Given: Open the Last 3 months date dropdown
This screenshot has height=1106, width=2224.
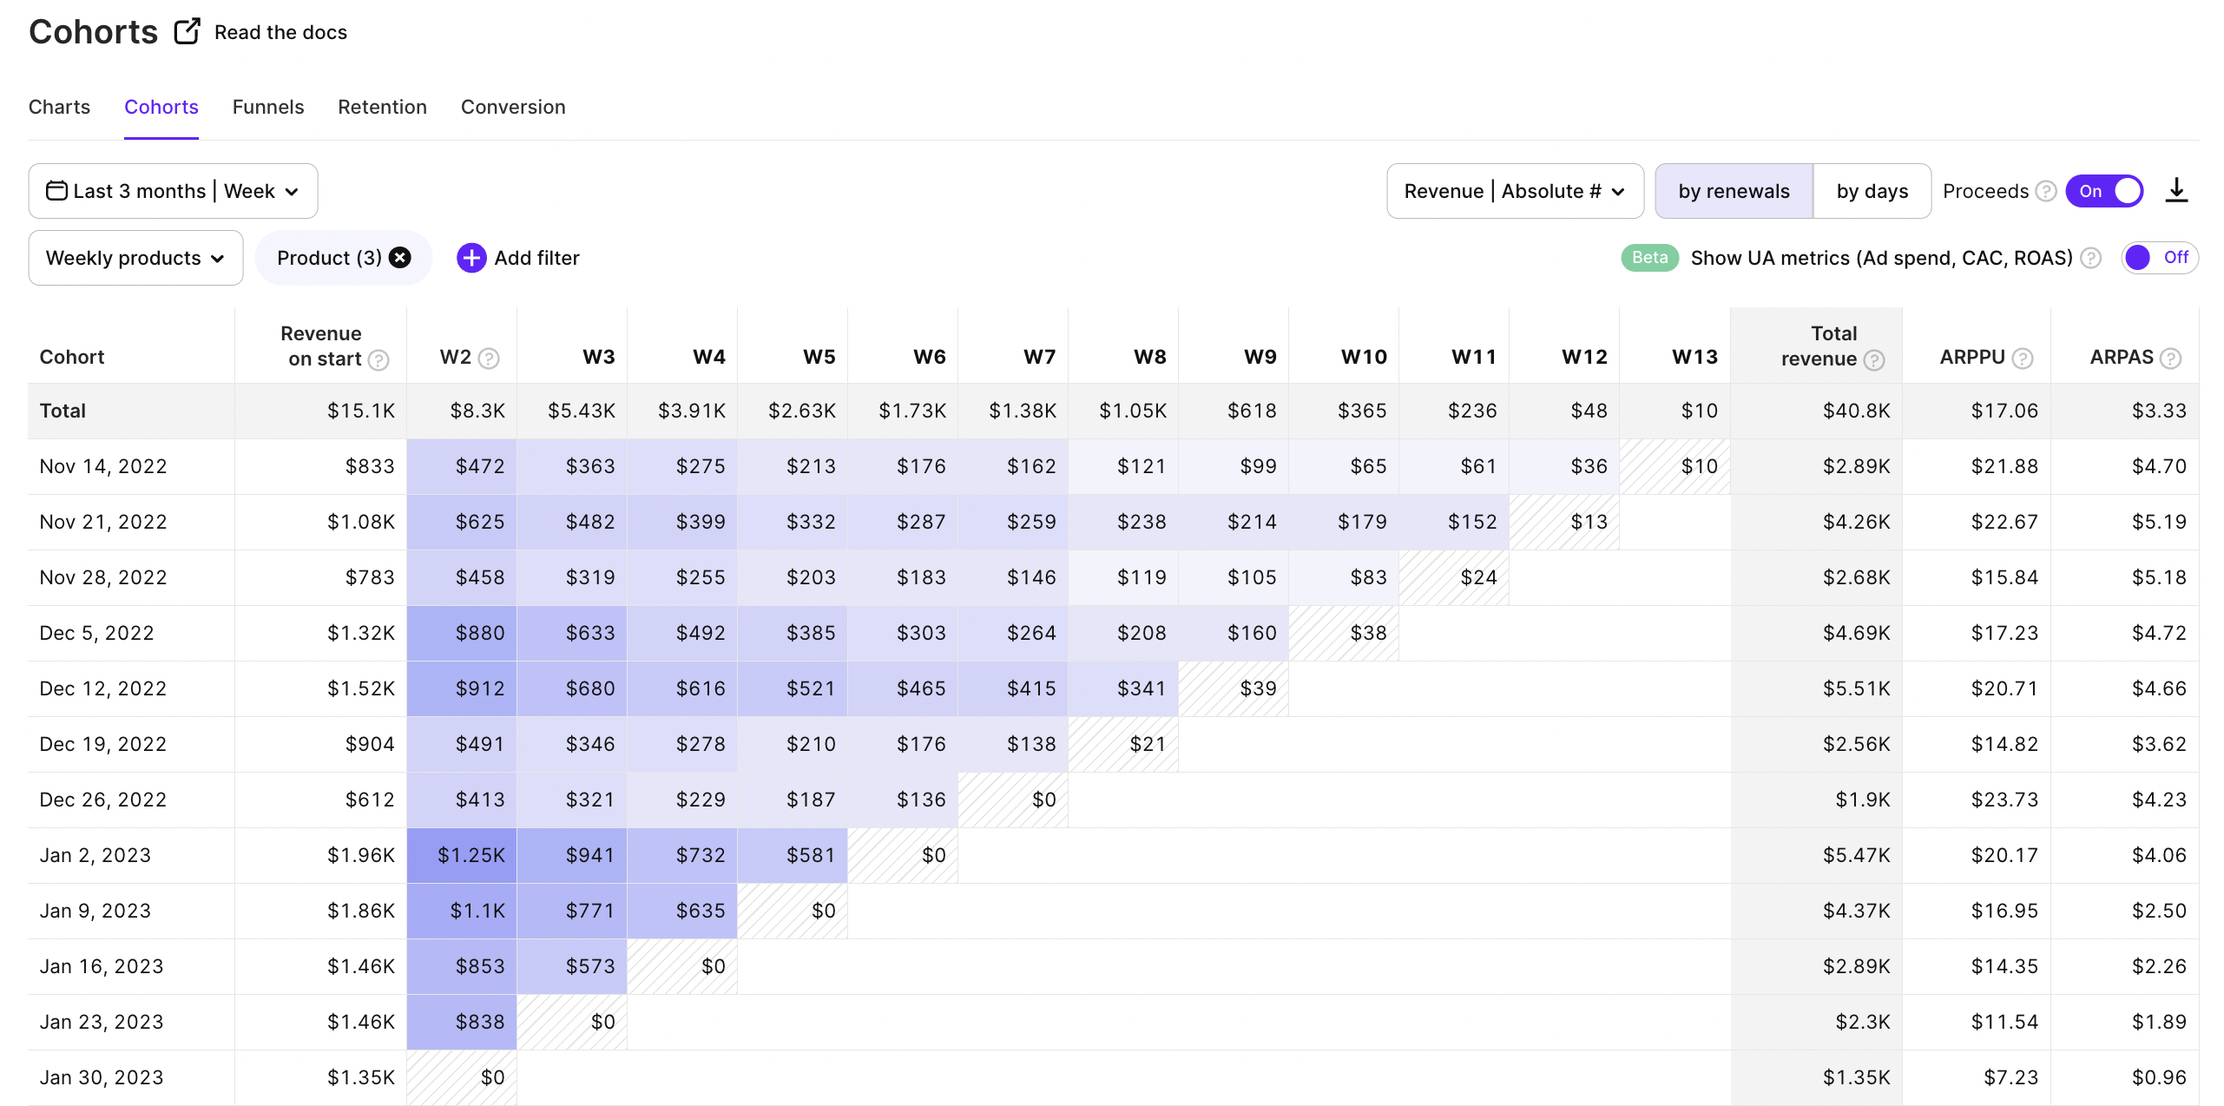Looking at the screenshot, I should point(173,191).
